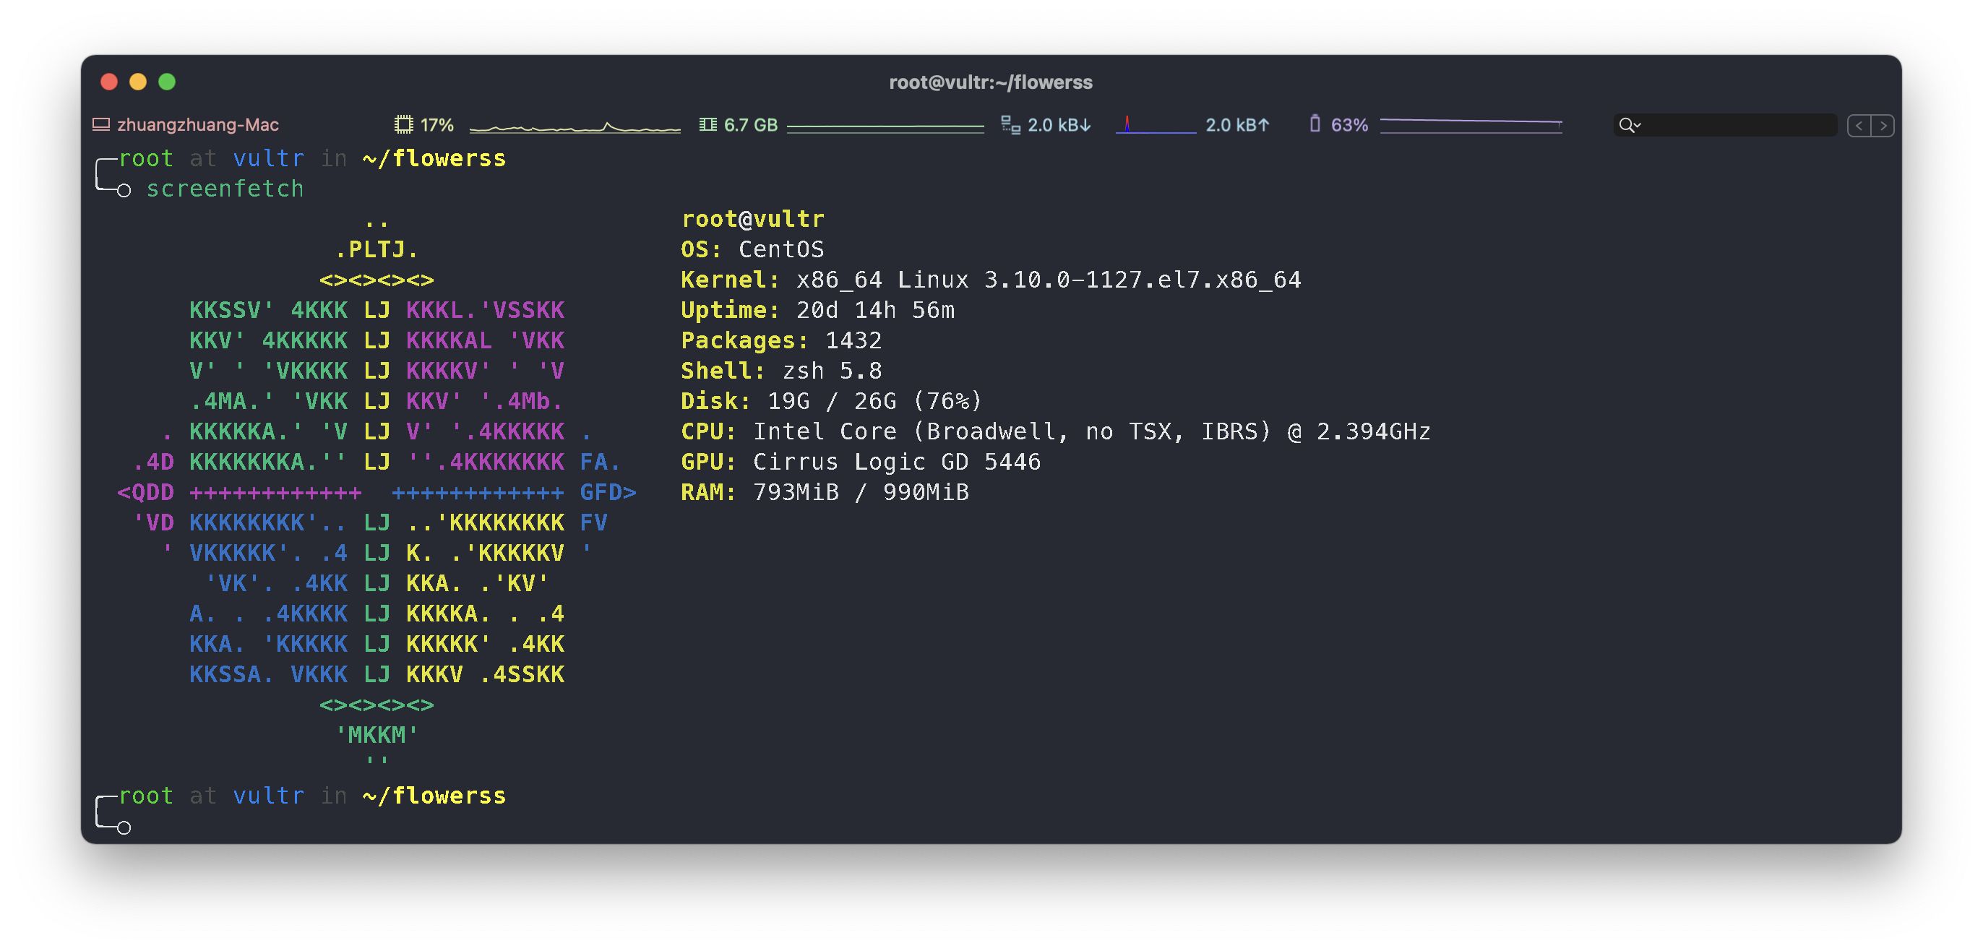Click the Packages: 1432 line
The image size is (1983, 951).
click(781, 340)
